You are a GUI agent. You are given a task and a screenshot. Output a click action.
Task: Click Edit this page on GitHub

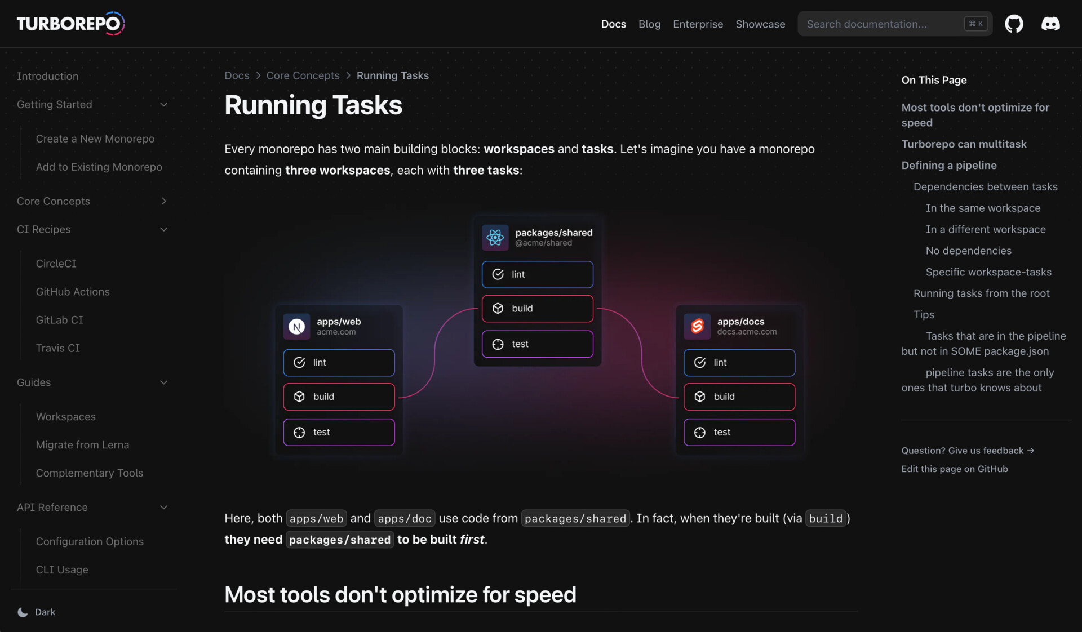click(954, 469)
